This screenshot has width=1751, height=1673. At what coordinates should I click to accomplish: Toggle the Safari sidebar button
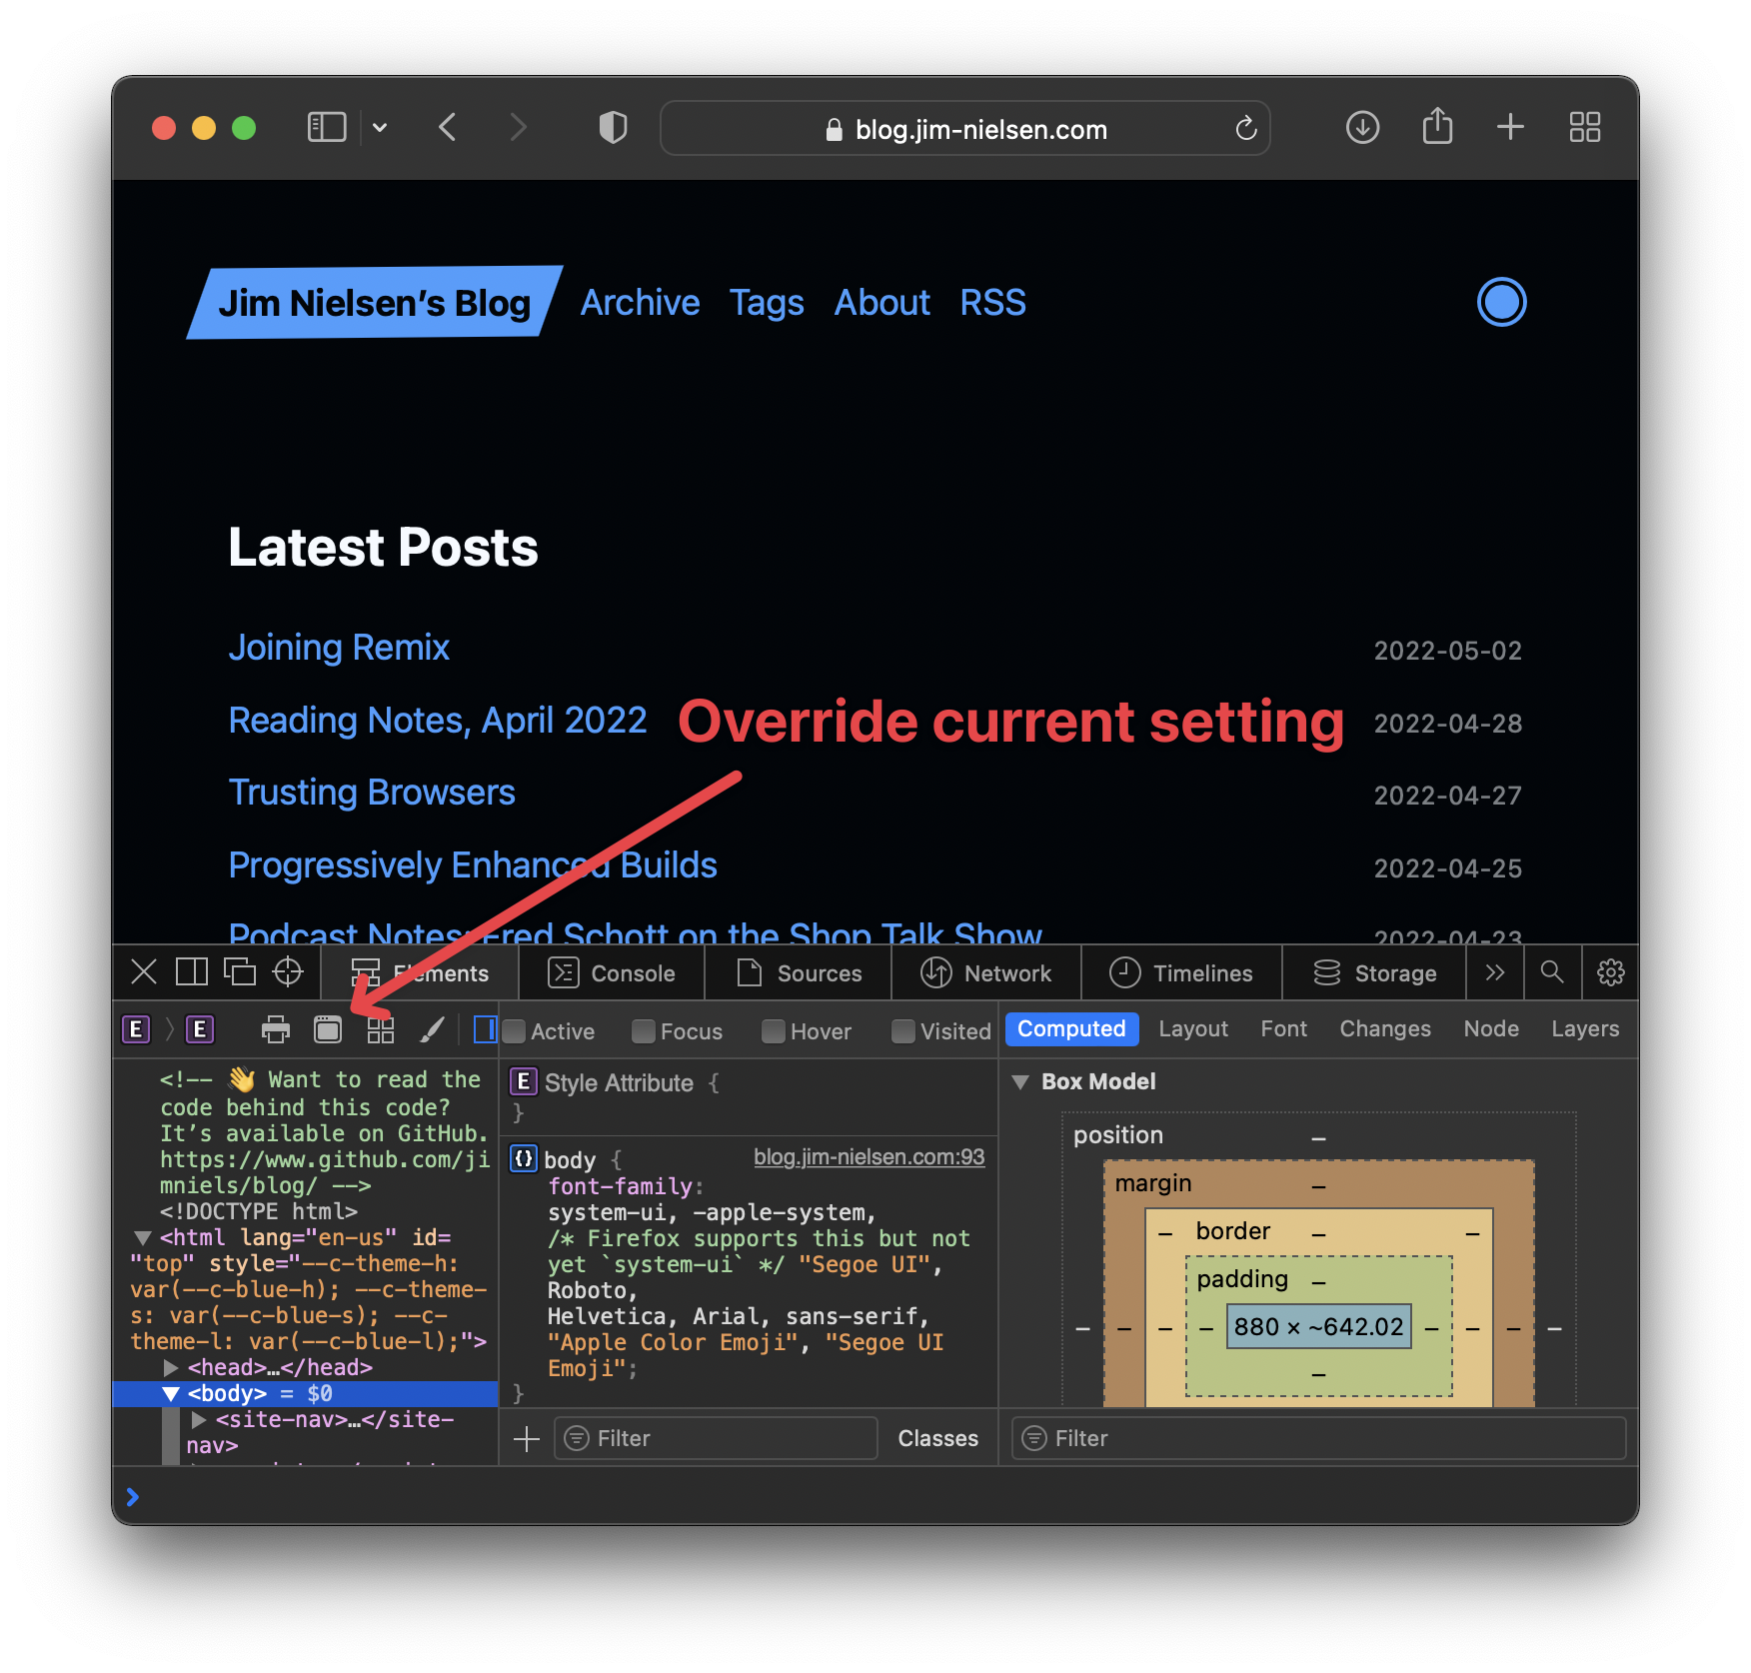326,127
